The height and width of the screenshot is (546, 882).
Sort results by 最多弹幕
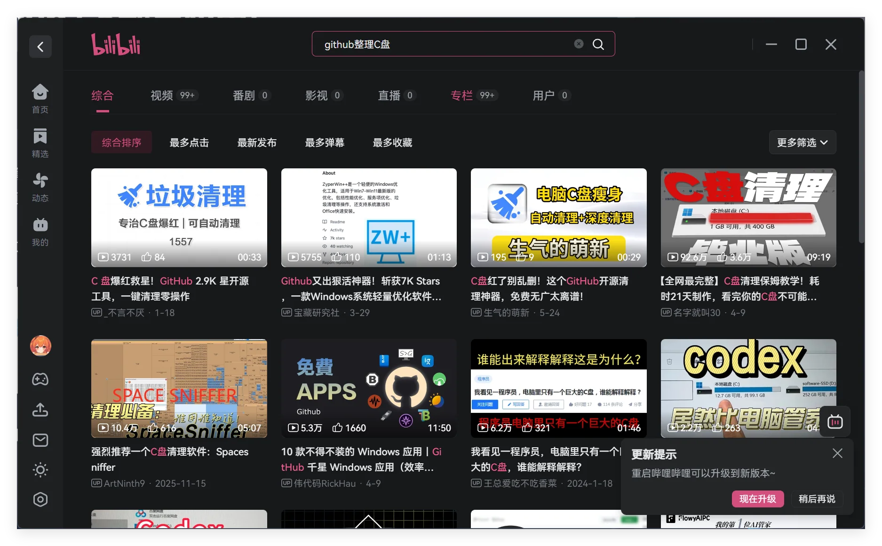325,142
